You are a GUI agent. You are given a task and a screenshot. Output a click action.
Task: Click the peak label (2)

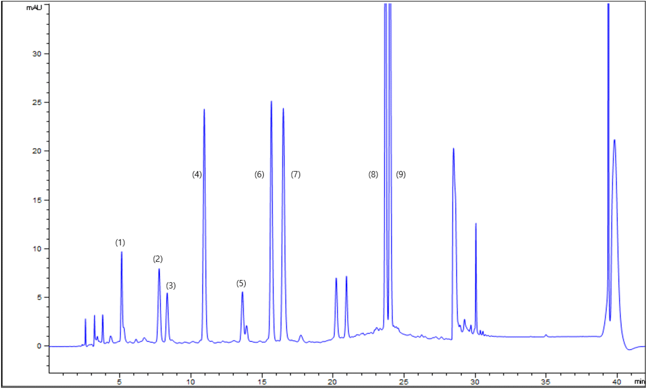coord(158,259)
